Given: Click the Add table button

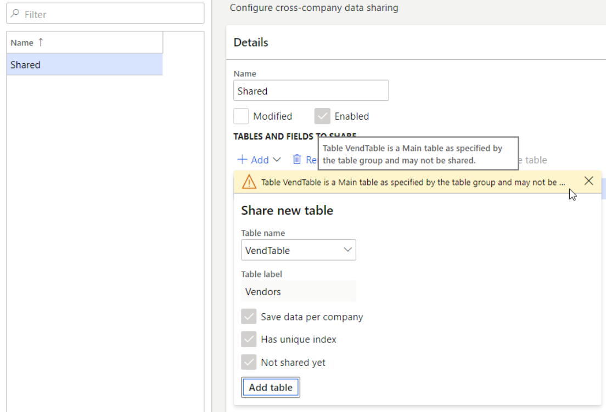Looking at the screenshot, I should 270,387.
